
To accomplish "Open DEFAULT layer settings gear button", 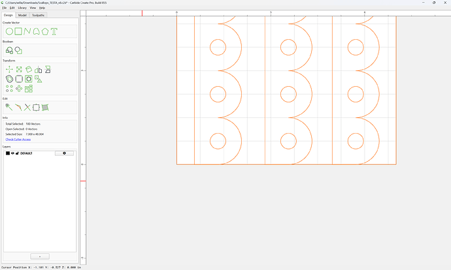I will [x=64, y=153].
